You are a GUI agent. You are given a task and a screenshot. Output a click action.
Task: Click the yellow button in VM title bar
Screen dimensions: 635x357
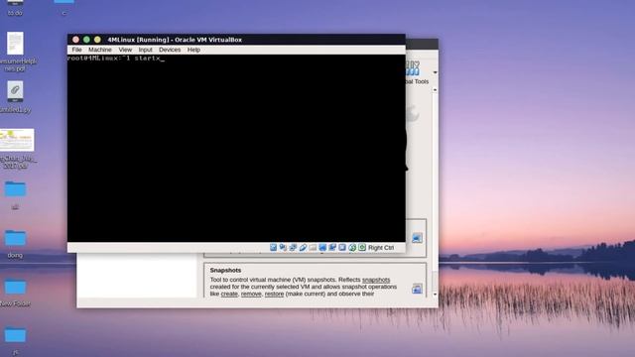point(97,40)
